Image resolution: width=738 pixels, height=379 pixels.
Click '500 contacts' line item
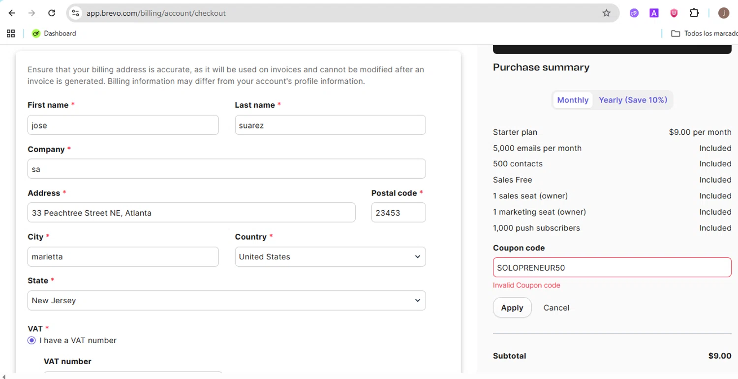518,164
